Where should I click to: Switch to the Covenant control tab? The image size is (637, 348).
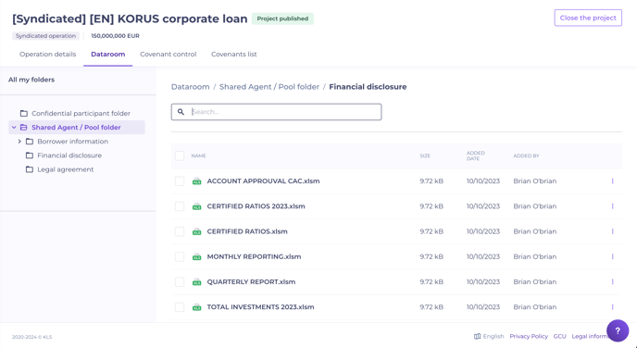point(169,54)
